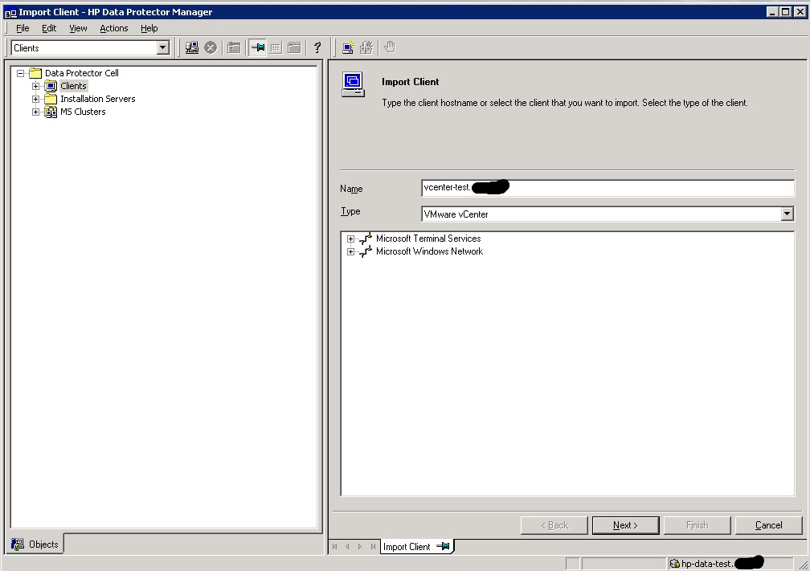Select the Import Client bottom tab
810x571 pixels.
pos(416,546)
